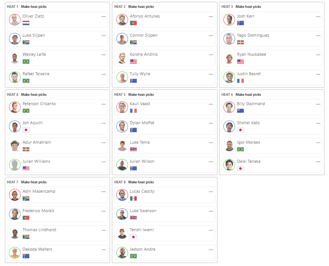Click the dash score next to Jadson Andre
This screenshot has height=266, width=329.
click(211, 250)
